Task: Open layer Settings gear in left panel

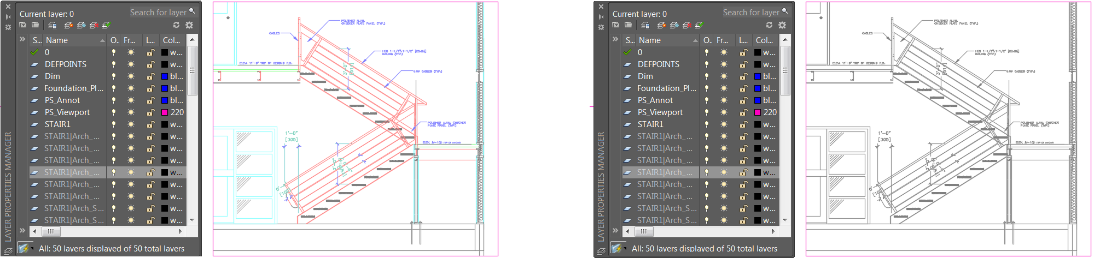Action: pos(189,25)
